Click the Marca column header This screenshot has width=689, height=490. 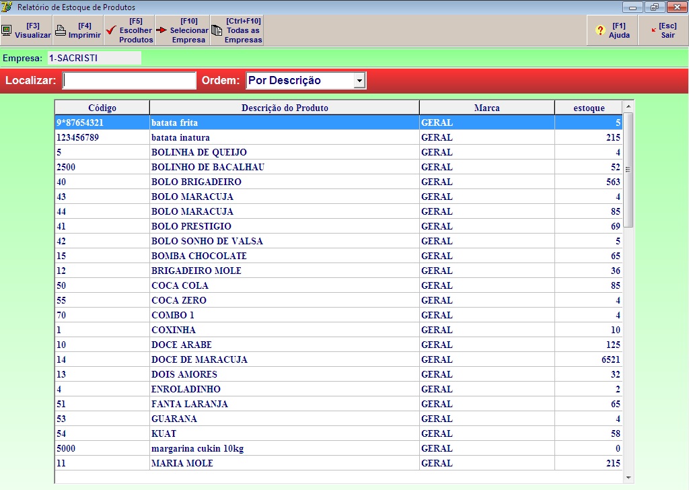(486, 108)
